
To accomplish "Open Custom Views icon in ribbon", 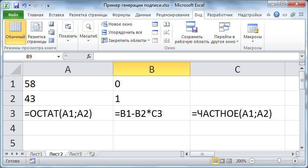I will (x=51, y=32).
